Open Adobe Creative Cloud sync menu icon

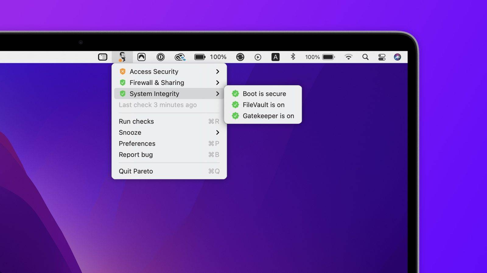(180, 57)
